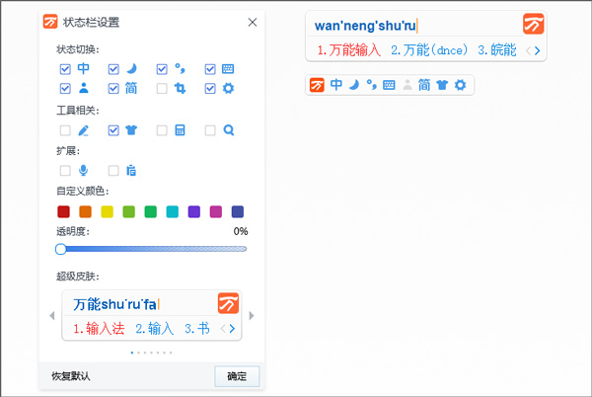Uncheck the gear settings checkbox
Image resolution: width=592 pixels, height=397 pixels.
click(x=210, y=89)
